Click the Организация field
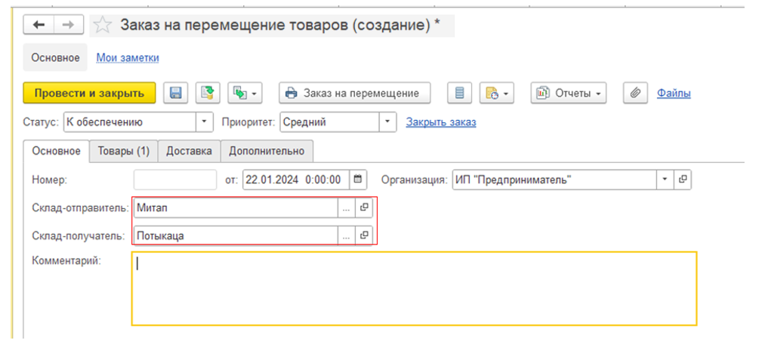This screenshot has width=759, height=344. pyautogui.click(x=554, y=180)
